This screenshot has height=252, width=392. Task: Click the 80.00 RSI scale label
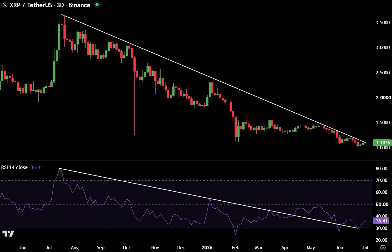(x=382, y=169)
